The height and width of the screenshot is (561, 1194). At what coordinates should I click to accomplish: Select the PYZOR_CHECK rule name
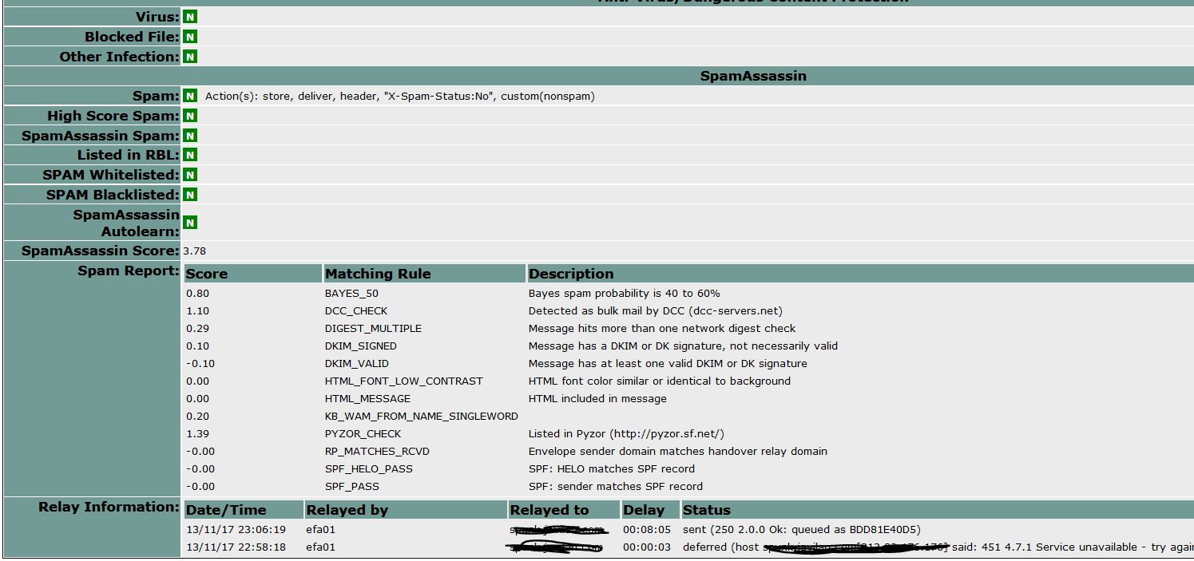[363, 434]
